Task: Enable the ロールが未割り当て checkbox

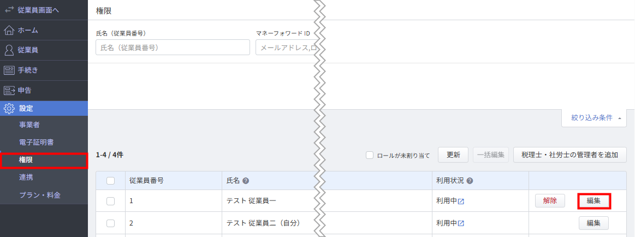Action: pyautogui.click(x=369, y=155)
